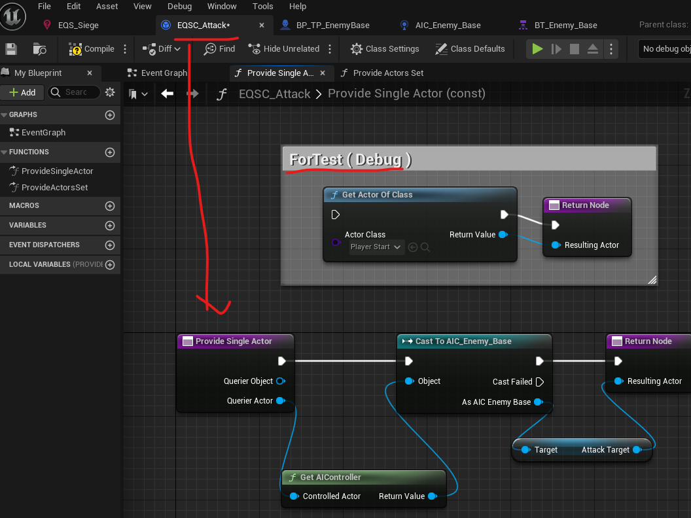Add a new event dispatcher
Screen dimensions: 691x518
[110, 245]
